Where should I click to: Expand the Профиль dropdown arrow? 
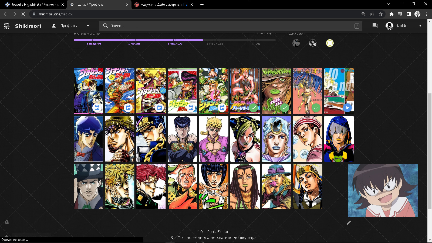tap(88, 26)
